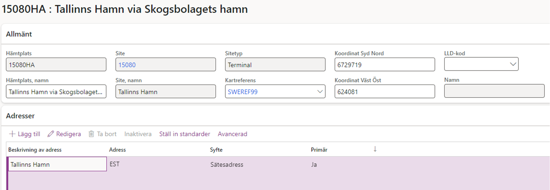
Task: Open the 15080 Site link
Action: click(x=127, y=65)
